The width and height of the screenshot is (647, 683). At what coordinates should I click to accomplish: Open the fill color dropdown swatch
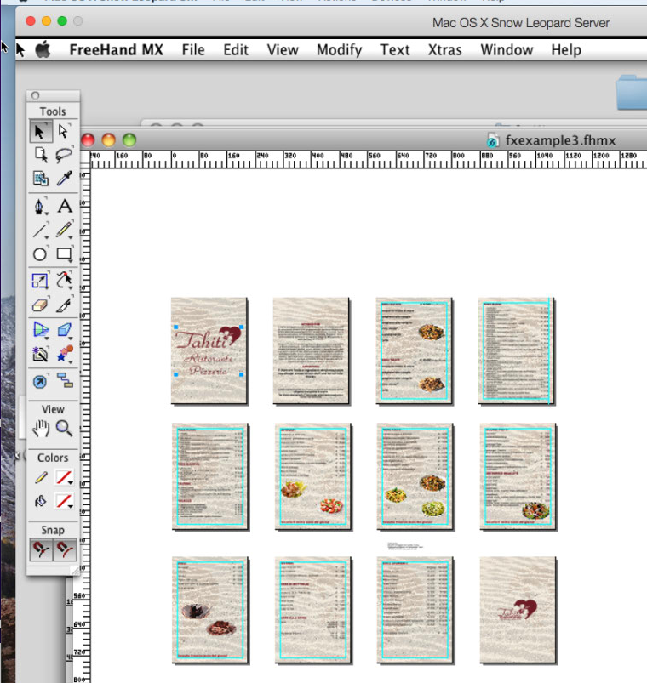coord(65,502)
